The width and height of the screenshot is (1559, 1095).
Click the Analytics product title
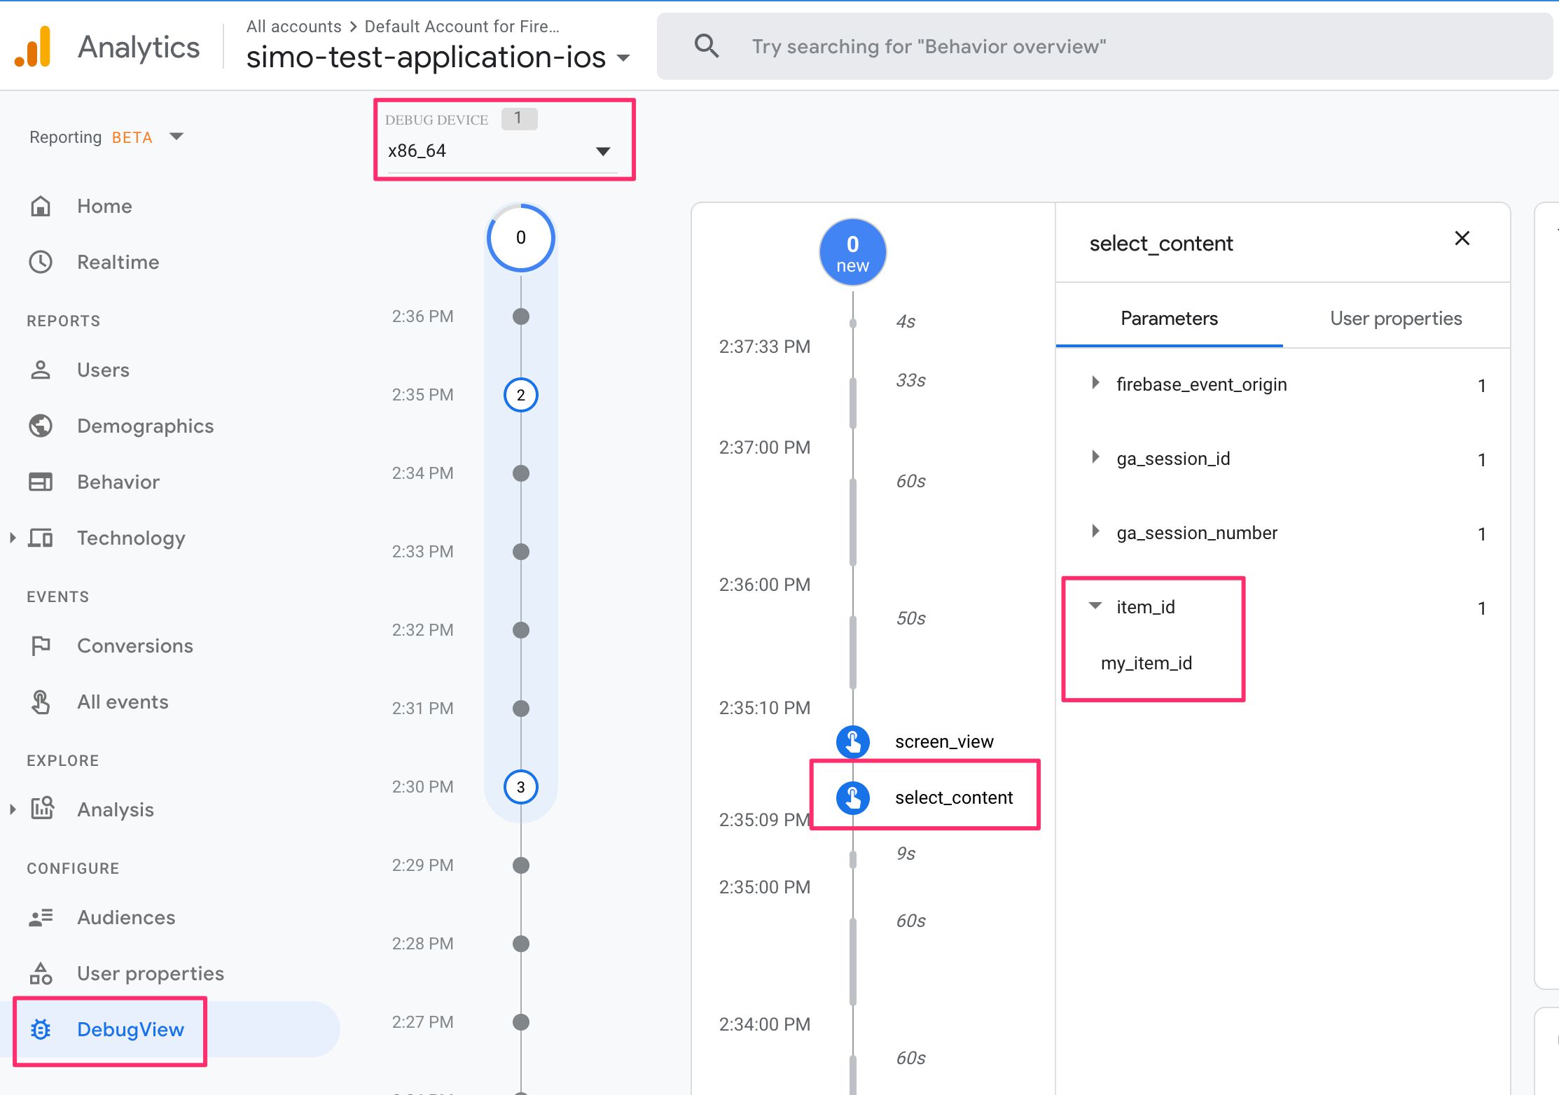[x=139, y=47]
